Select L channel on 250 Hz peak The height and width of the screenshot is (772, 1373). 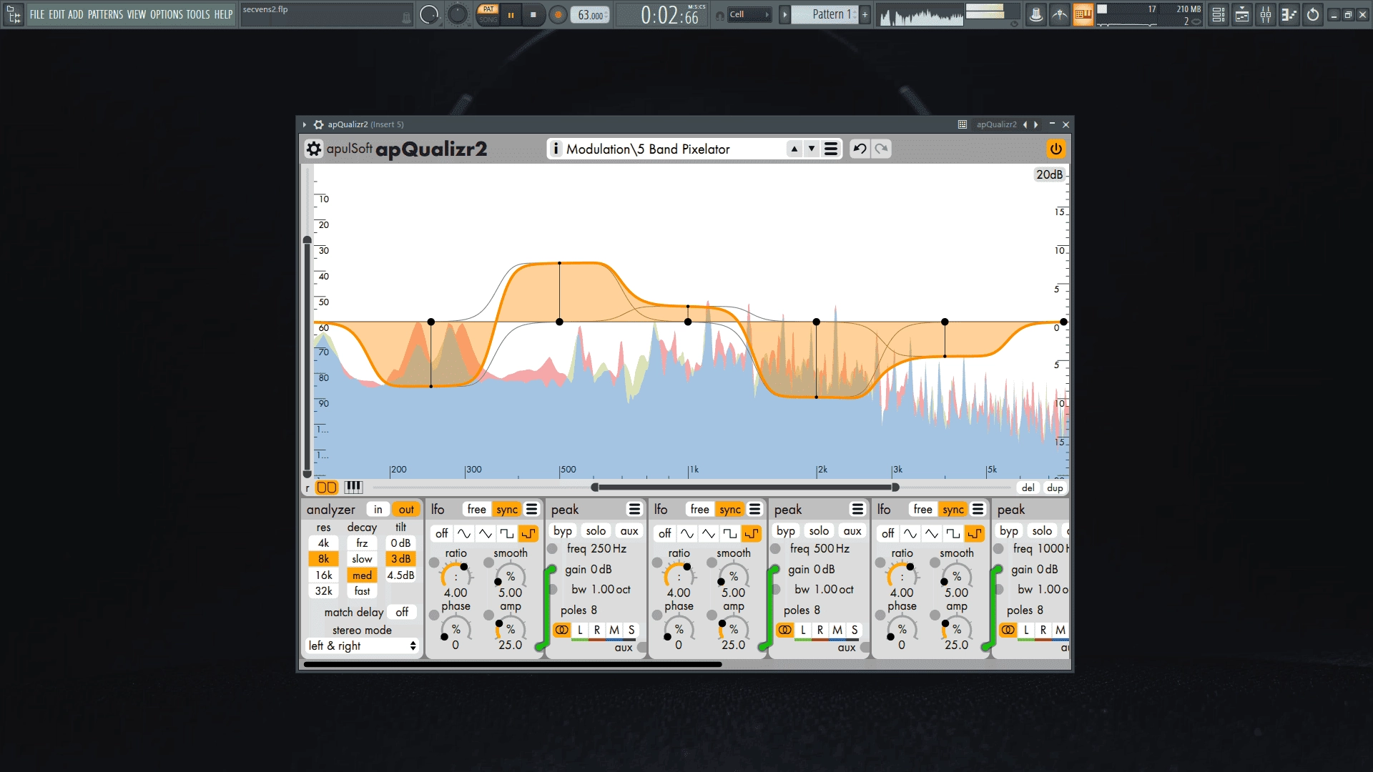coord(580,630)
